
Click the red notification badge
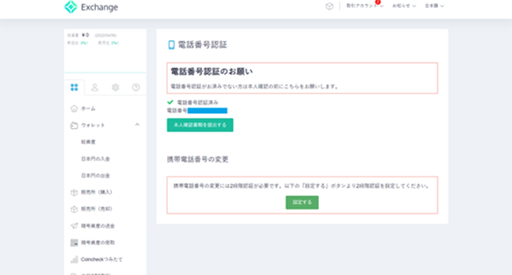point(378,2)
